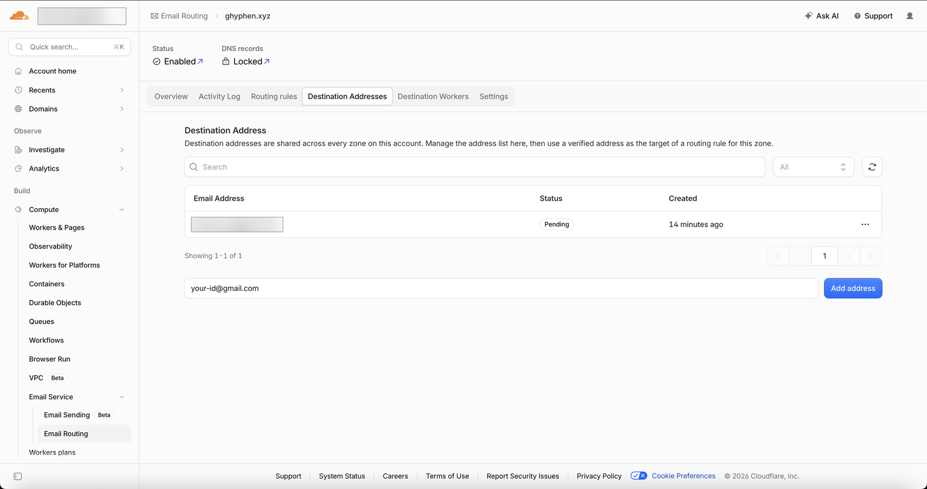The image size is (927, 489).
Task: Click the Investigate icon in sidebar
Action: click(18, 150)
